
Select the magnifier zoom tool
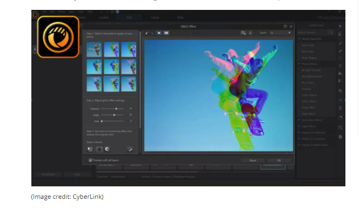pos(244,33)
